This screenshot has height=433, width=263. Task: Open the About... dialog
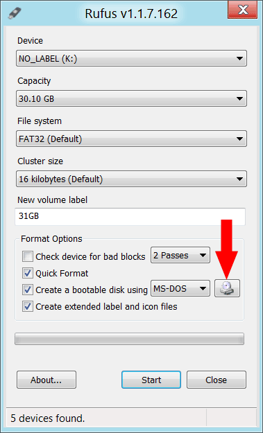(x=46, y=380)
